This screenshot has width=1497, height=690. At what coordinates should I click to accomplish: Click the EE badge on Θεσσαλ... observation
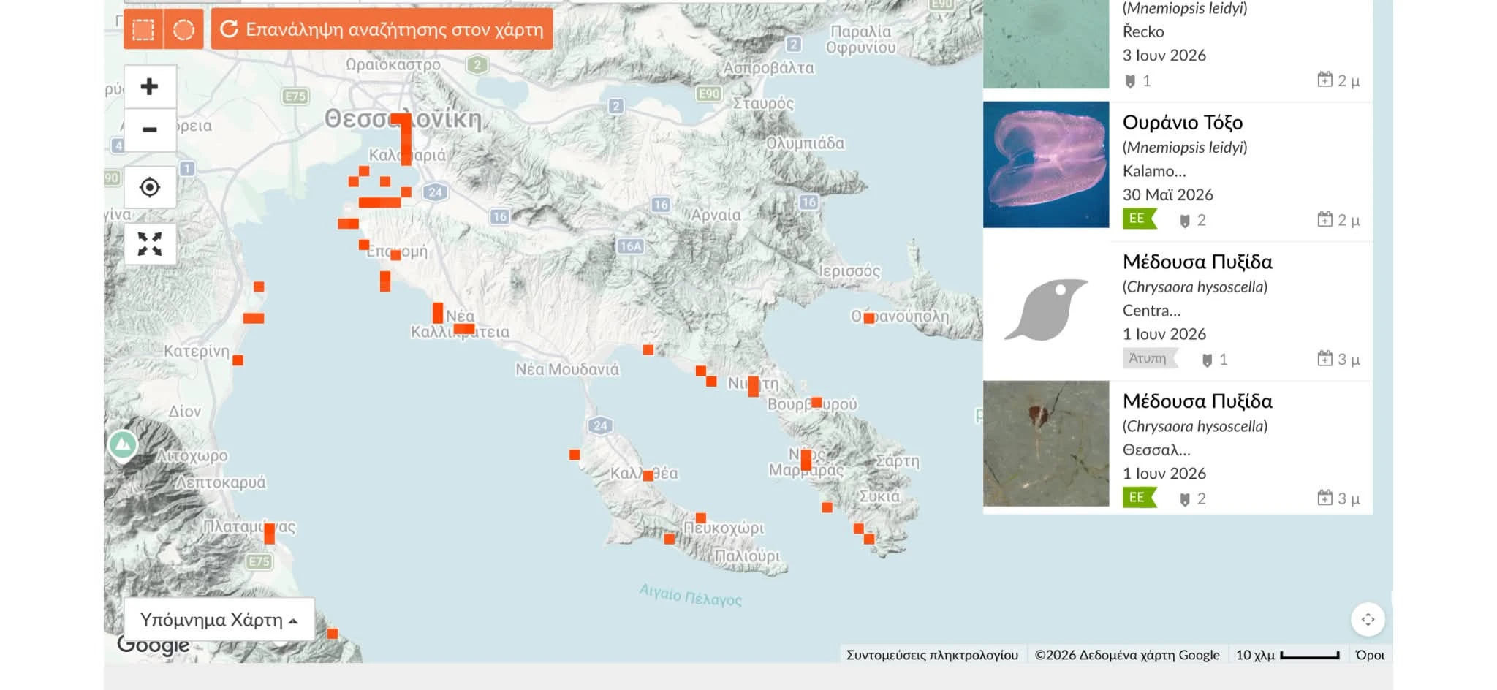[x=1139, y=498]
